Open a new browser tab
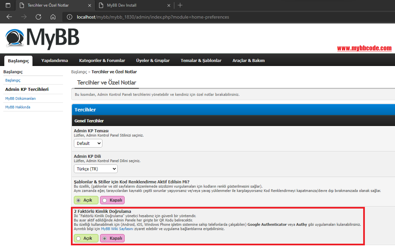 coord(180,5)
